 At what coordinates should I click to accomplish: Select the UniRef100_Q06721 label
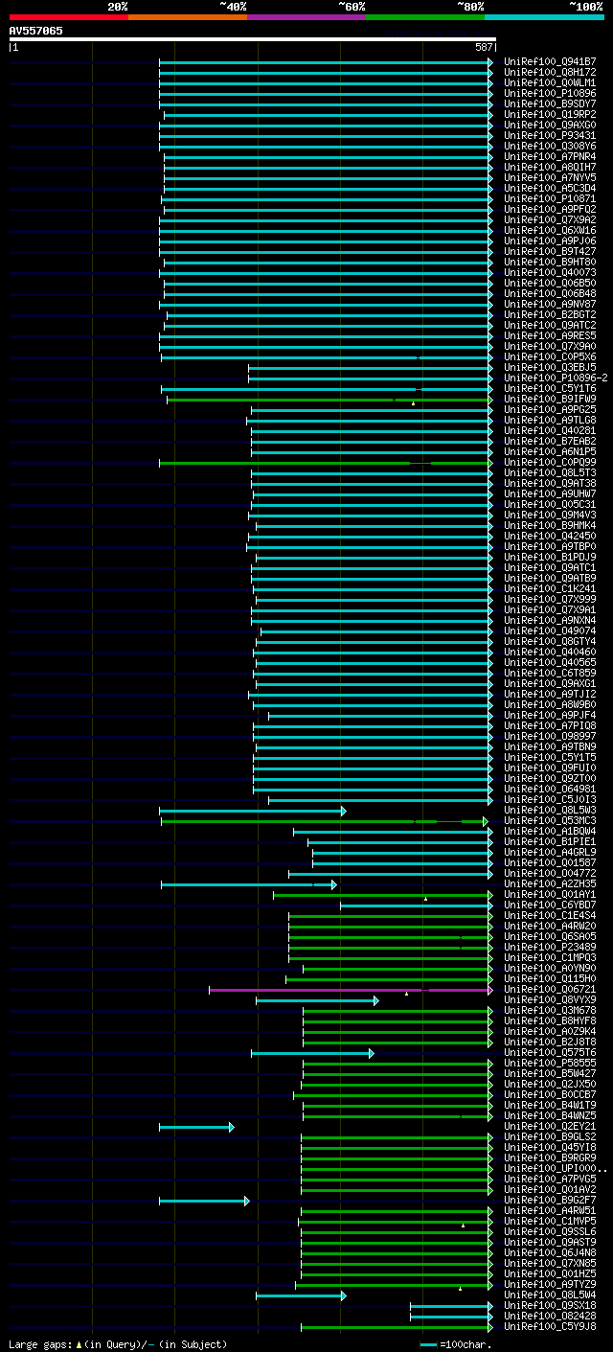[x=550, y=989]
